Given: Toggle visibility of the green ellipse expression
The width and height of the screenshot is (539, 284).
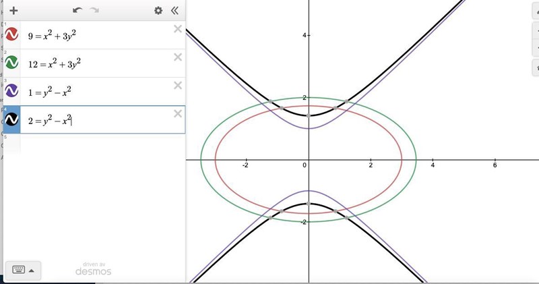Looking at the screenshot, I should coord(12,63).
